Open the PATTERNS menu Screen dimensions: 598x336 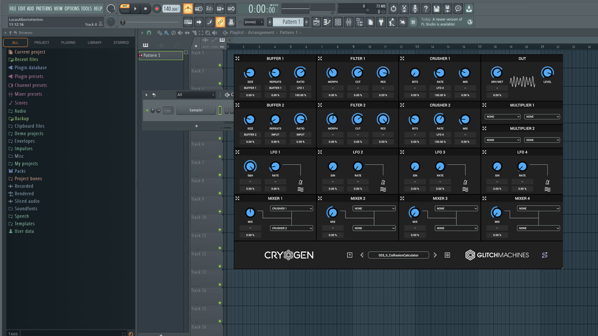44,8
